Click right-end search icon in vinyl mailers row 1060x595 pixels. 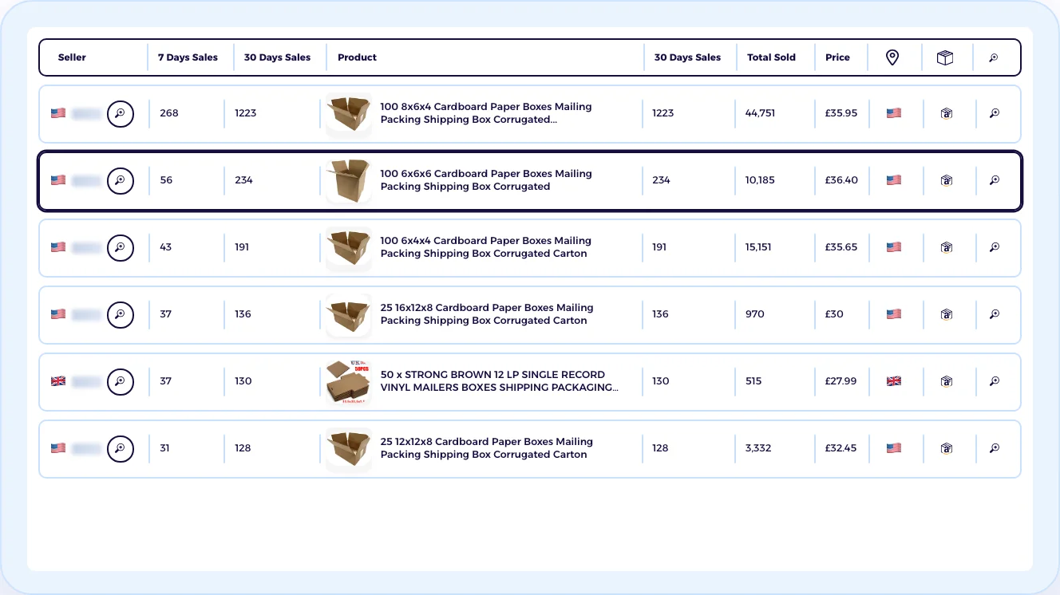[995, 381]
